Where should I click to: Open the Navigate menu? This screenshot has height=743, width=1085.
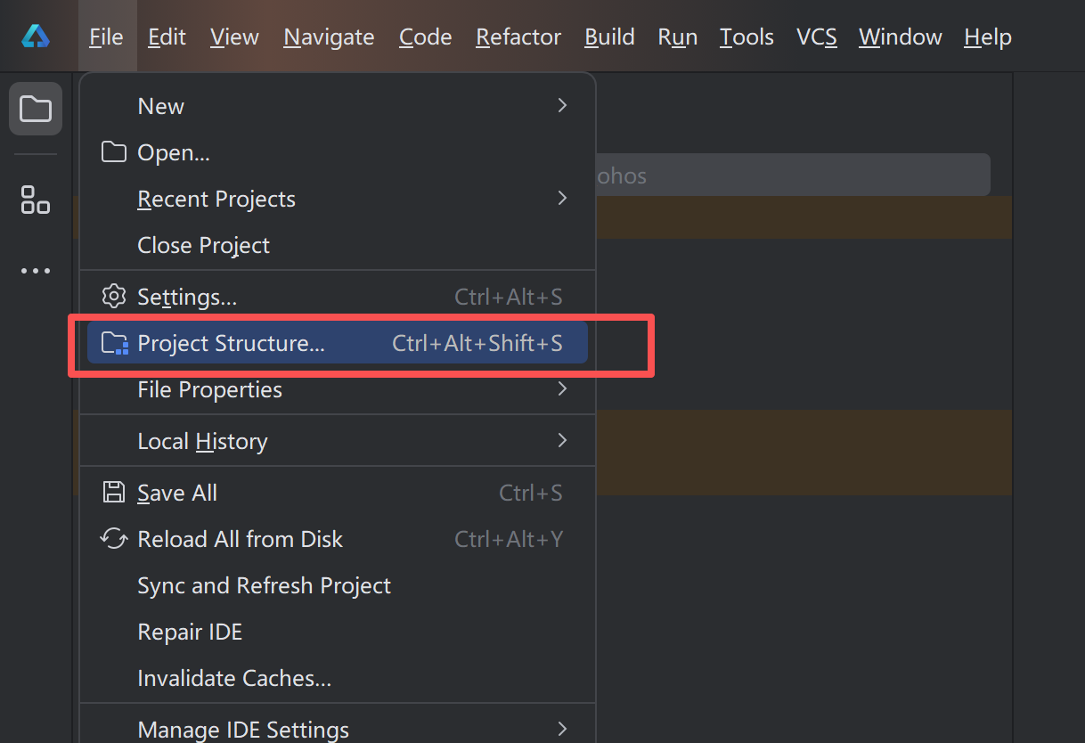[329, 37]
